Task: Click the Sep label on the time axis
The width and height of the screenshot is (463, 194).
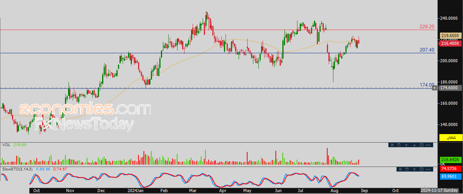Action: 364,191
